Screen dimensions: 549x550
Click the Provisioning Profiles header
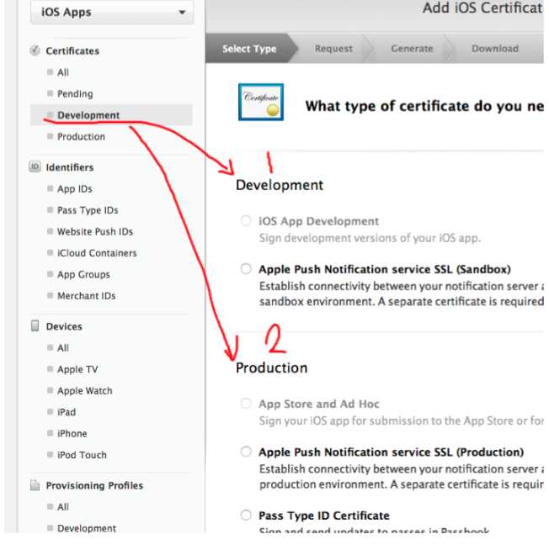coord(94,485)
